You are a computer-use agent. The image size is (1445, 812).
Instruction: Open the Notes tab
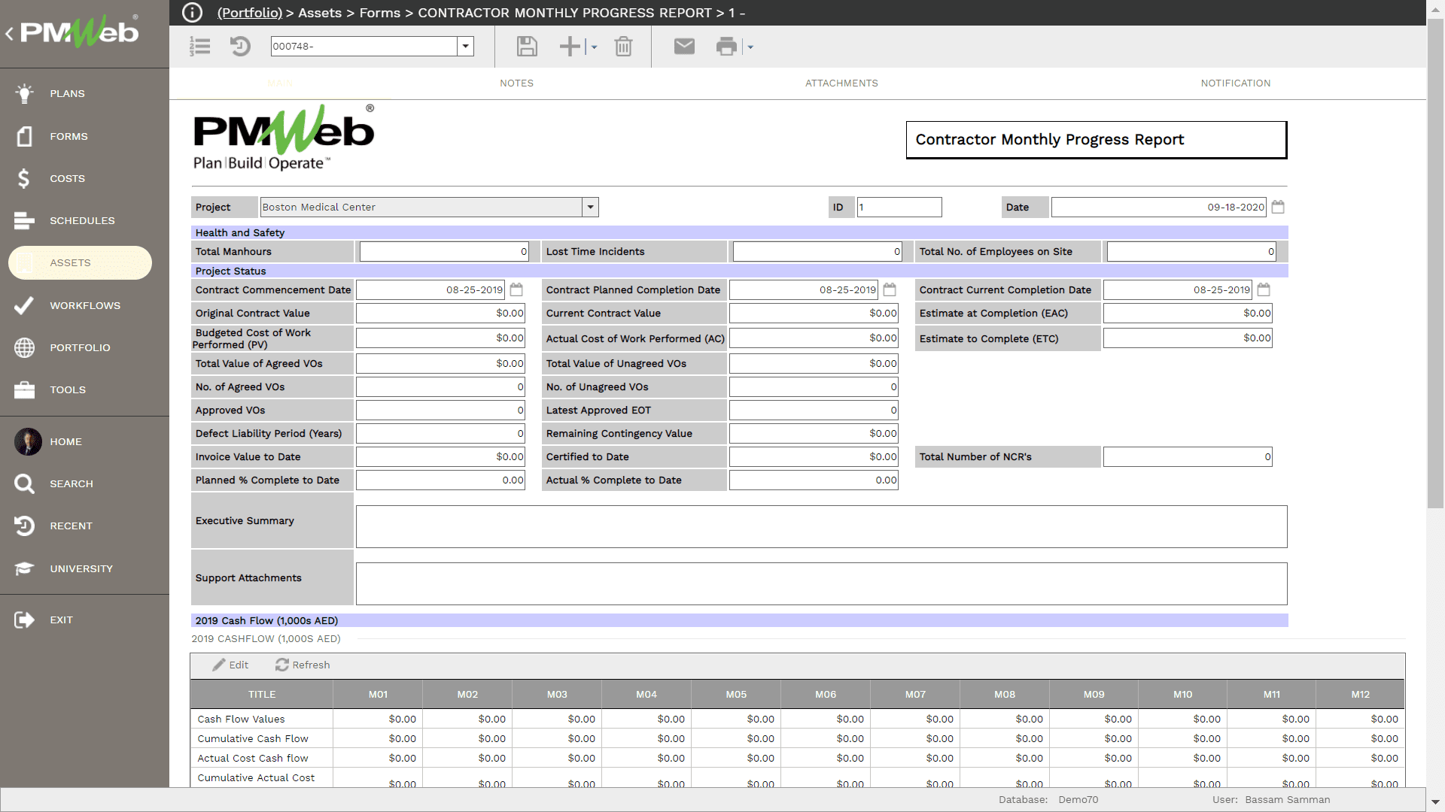516,83
